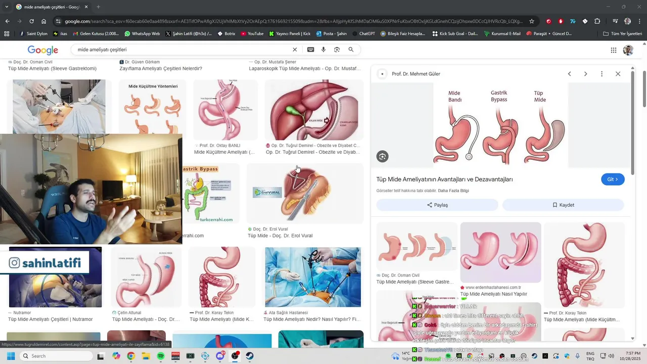647x364 pixels.
Task: Click into the Google search field
Action: pyautogui.click(x=182, y=50)
